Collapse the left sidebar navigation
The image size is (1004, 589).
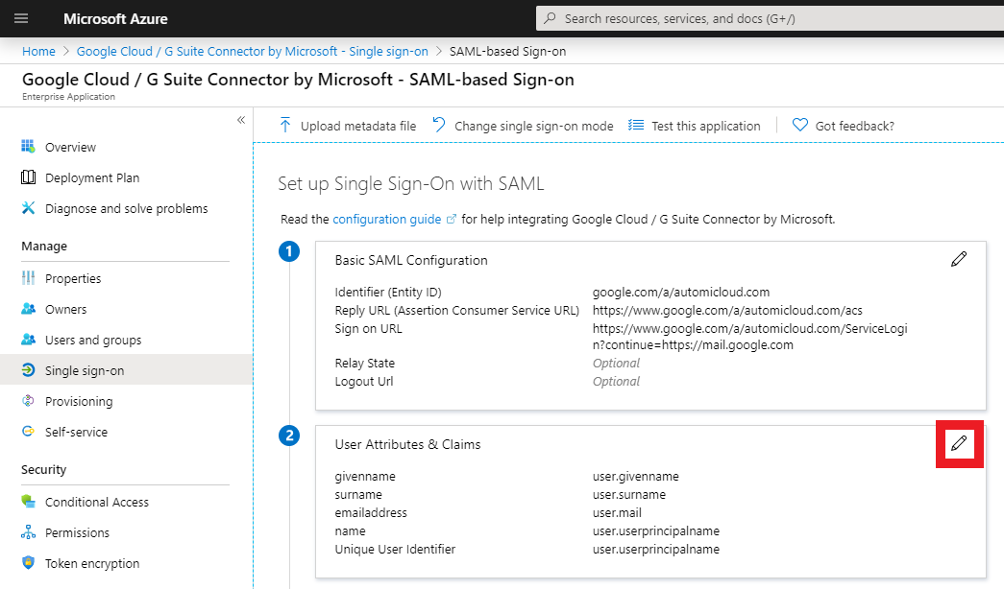(x=241, y=120)
